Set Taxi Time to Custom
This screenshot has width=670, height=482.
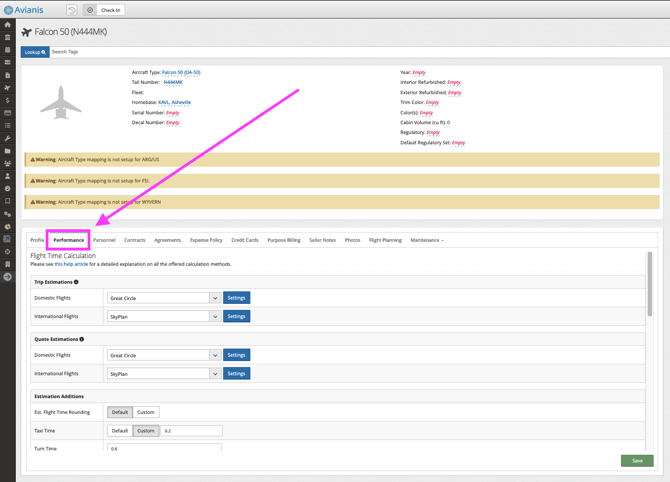point(146,431)
